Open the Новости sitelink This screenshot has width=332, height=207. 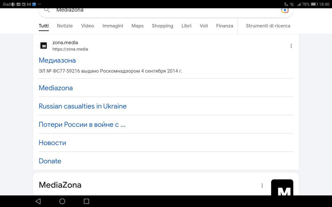click(x=52, y=143)
